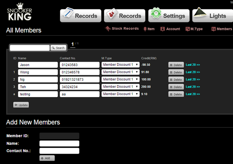View Last 20 records for Jason
Image resolution: width=233 pixels, height=164 pixels.
tap(193, 65)
